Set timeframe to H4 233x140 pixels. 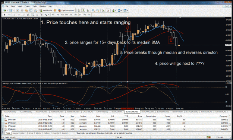[76, 15]
